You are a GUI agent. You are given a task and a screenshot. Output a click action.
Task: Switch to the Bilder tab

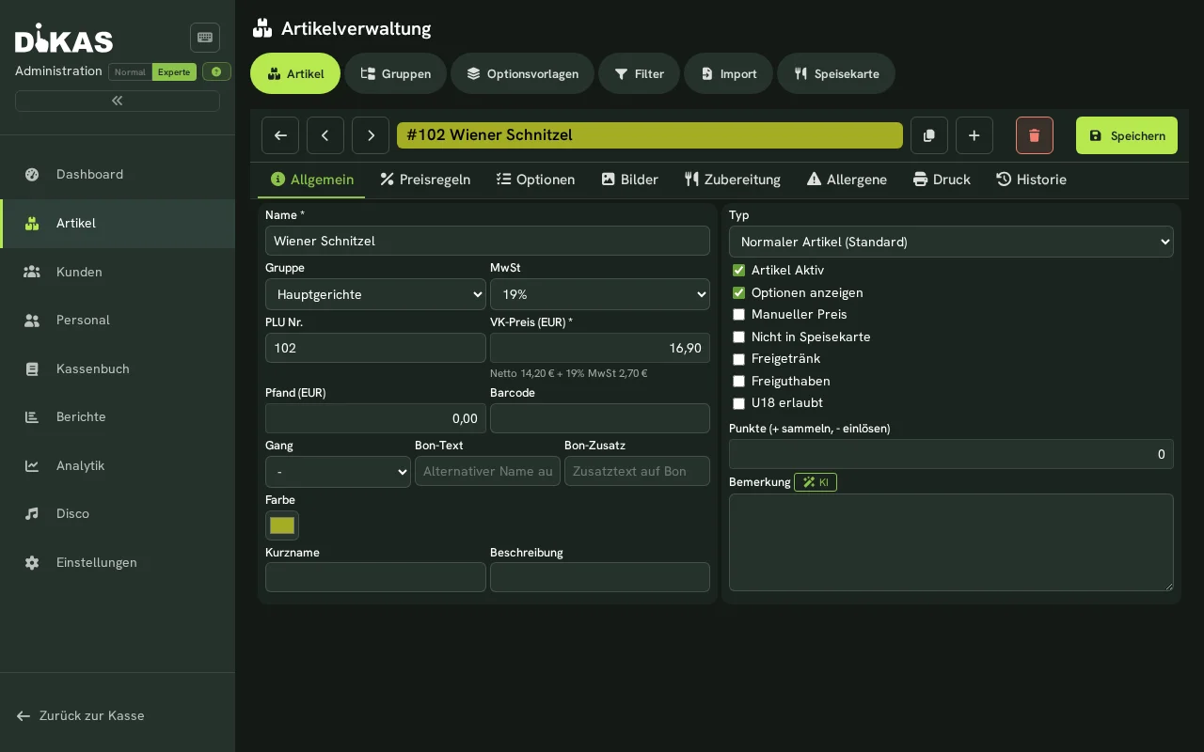pos(629,180)
